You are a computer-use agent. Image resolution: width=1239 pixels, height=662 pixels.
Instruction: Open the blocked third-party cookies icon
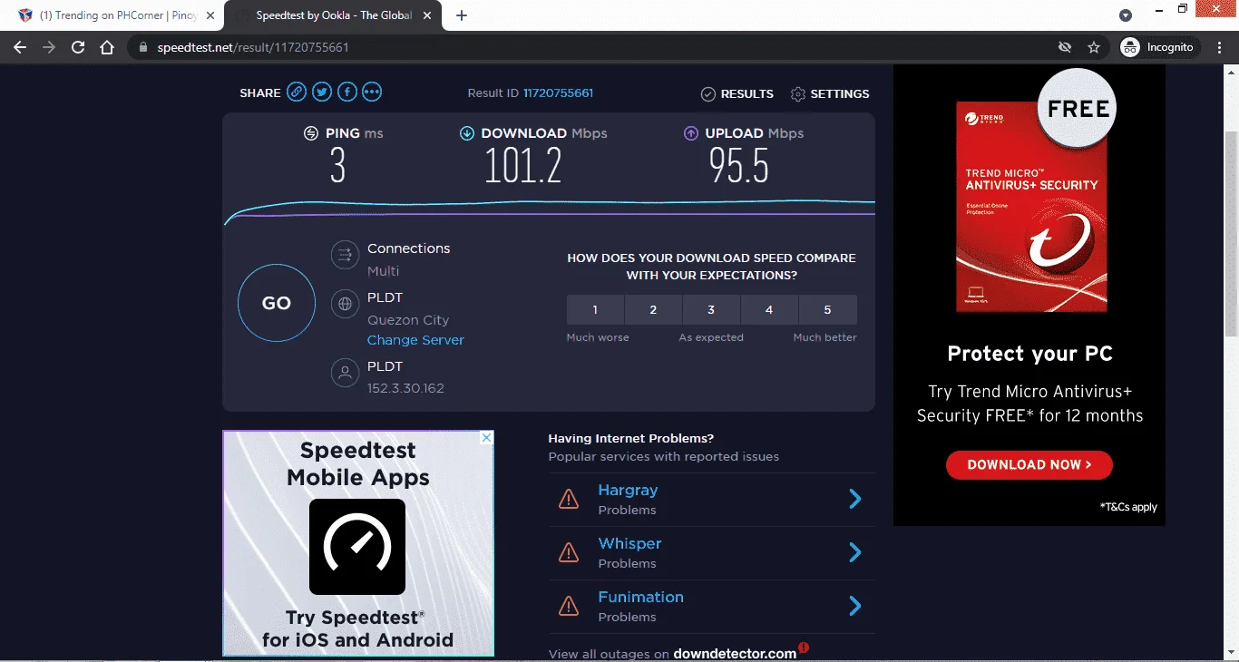1065,47
